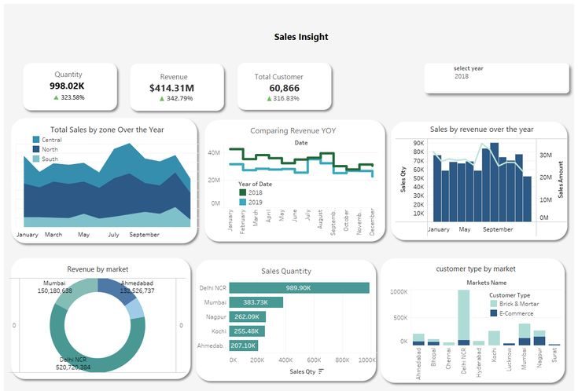Viewport: 578px width, 391px height.
Task: Click the 'Sales Quantity' chart title
Action: [286, 272]
